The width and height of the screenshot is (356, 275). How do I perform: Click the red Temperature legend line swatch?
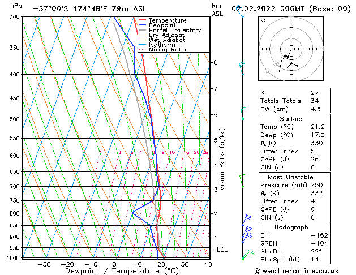coord(143,20)
